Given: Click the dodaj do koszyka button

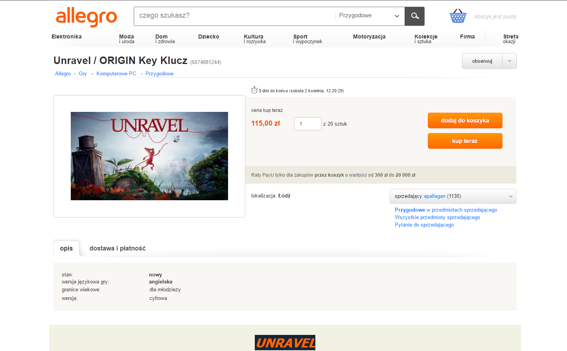Looking at the screenshot, I should pos(465,121).
